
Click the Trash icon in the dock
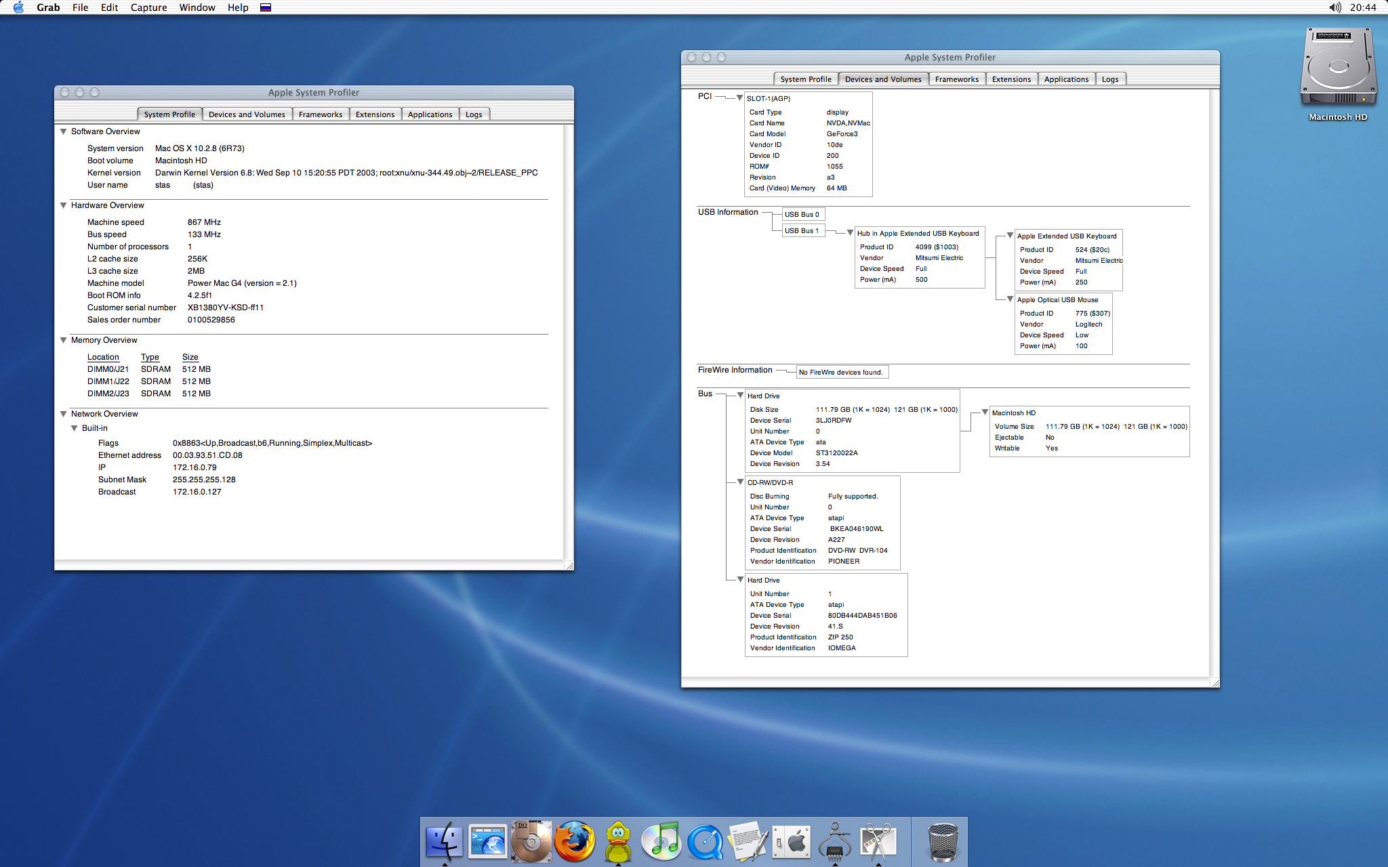point(942,841)
